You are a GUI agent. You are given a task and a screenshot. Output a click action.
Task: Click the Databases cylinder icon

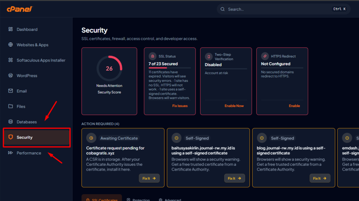pyautogui.click(x=11, y=122)
